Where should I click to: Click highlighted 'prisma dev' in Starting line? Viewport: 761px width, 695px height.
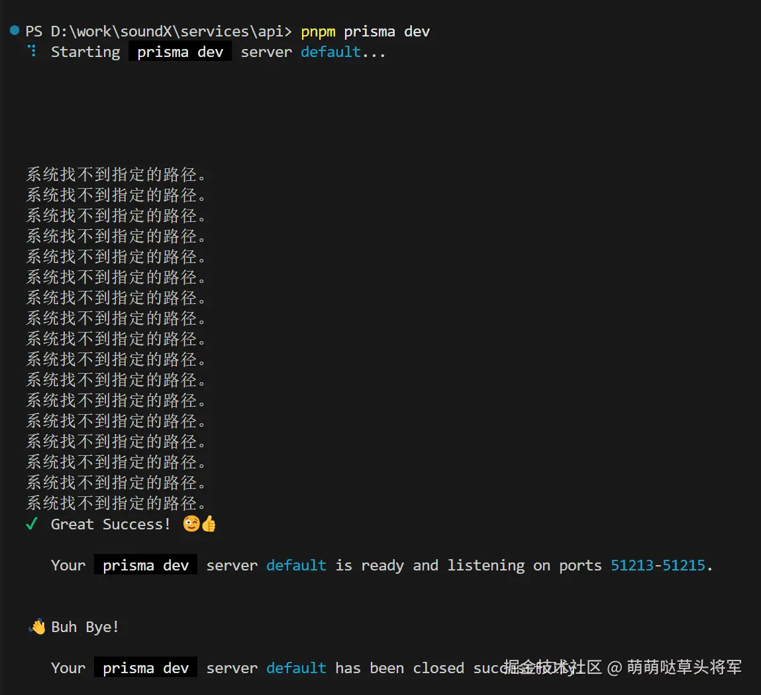(x=180, y=52)
